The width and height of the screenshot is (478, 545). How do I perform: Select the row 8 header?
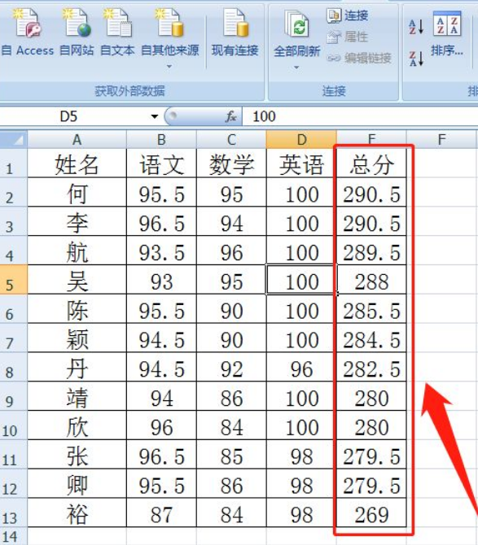(13, 367)
